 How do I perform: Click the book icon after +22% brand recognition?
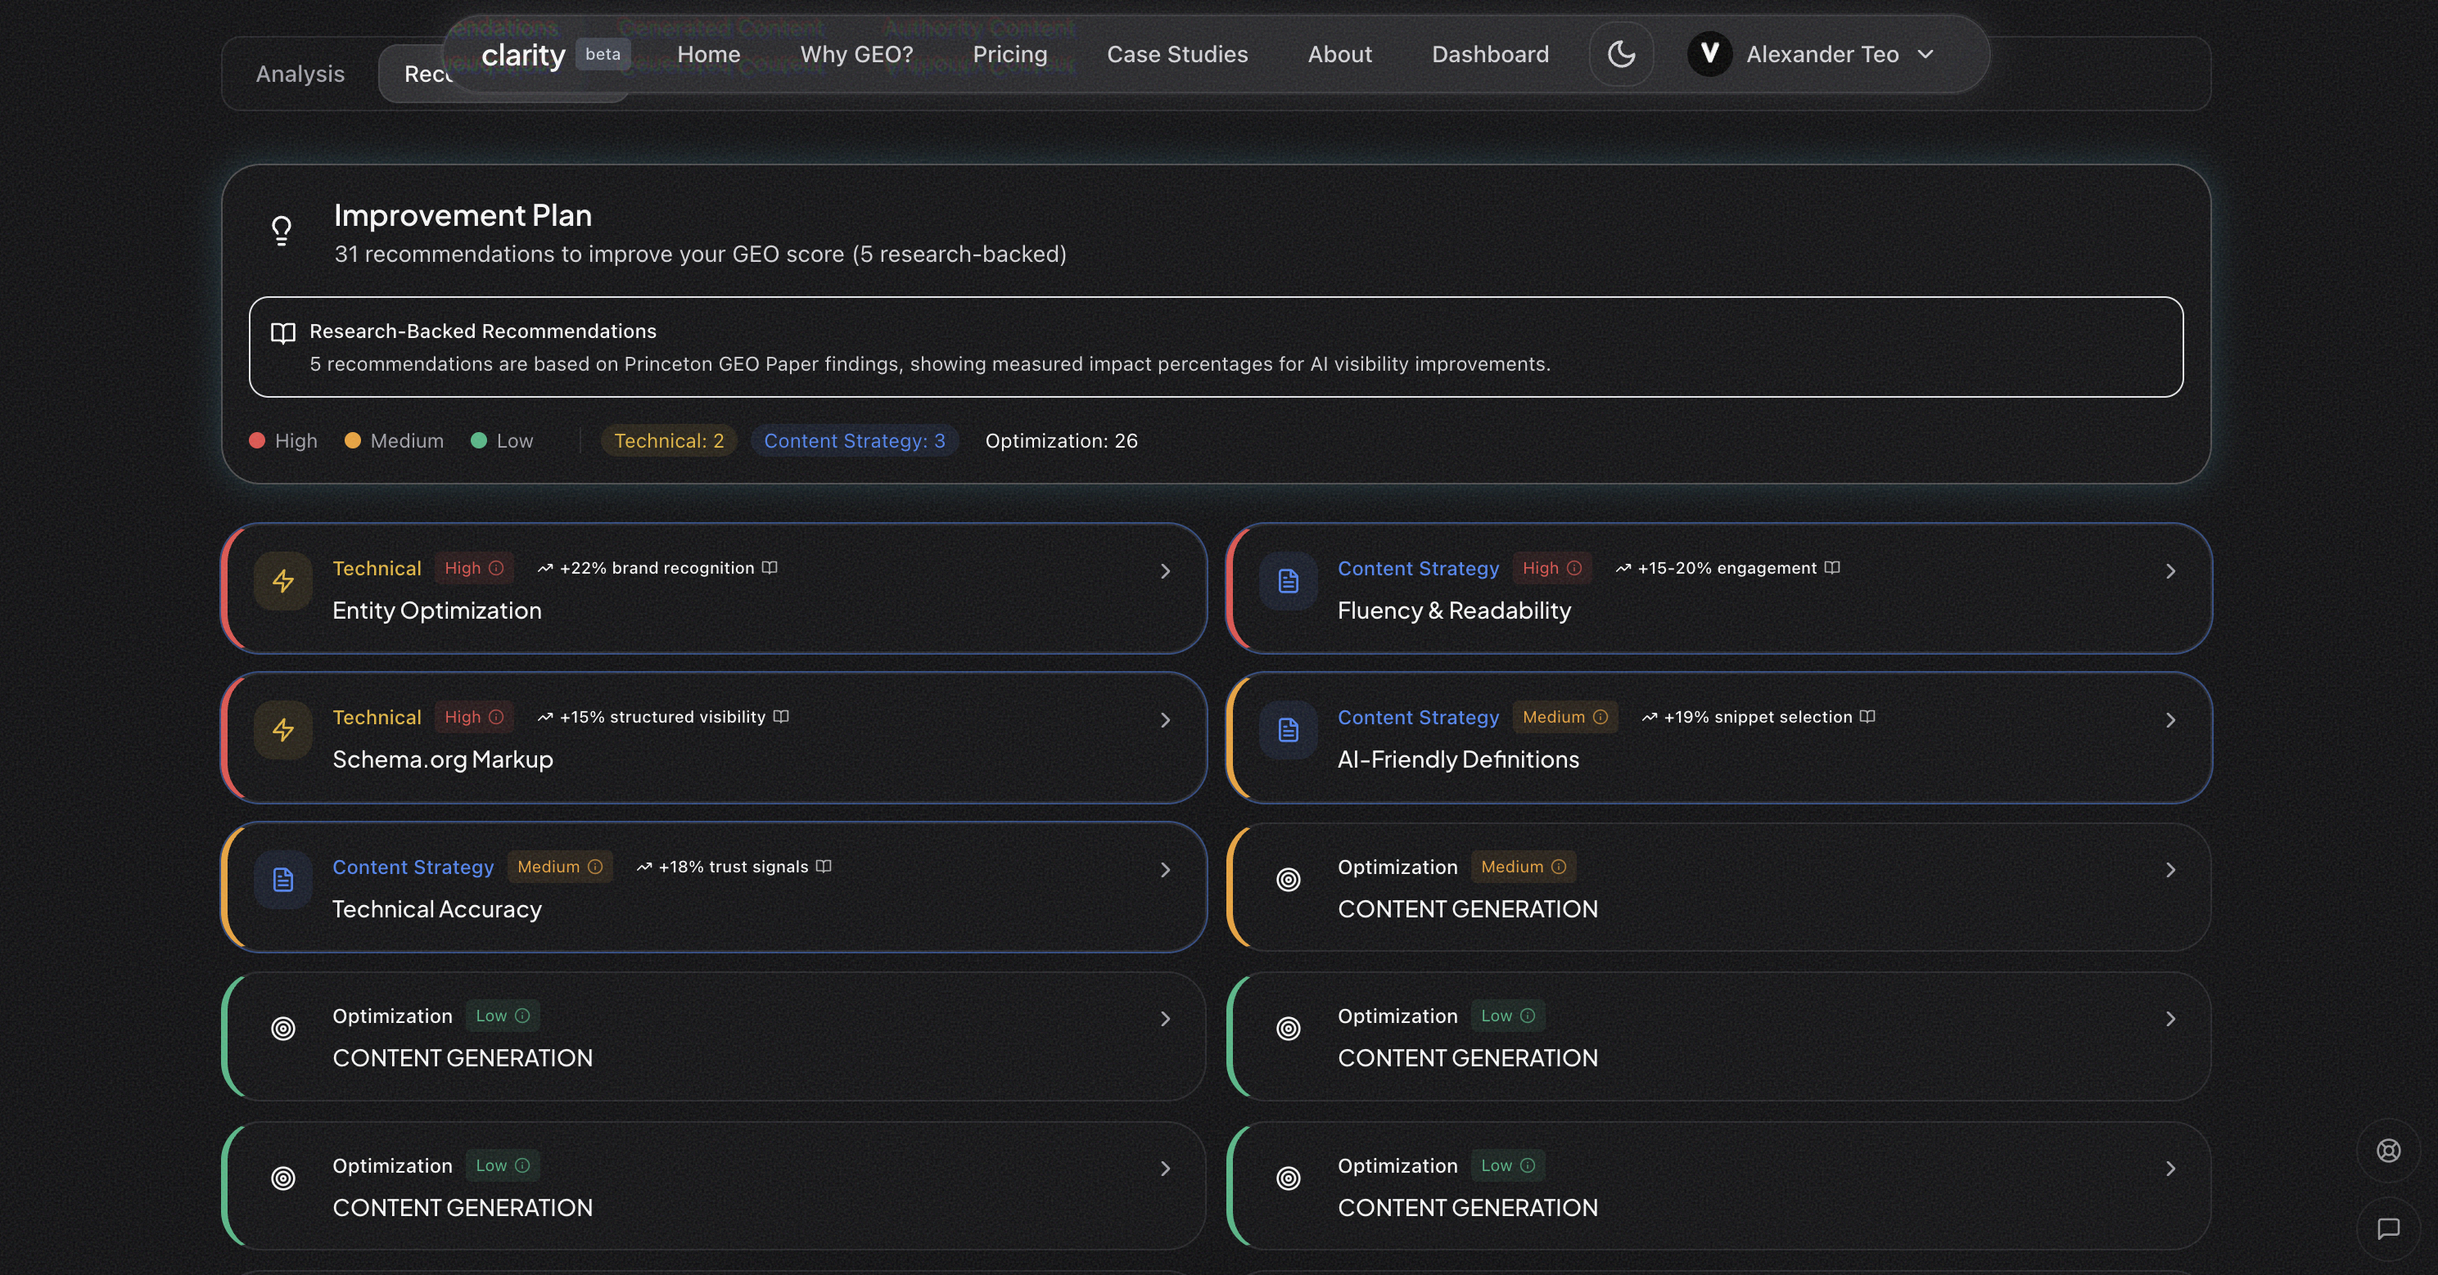[x=770, y=567]
